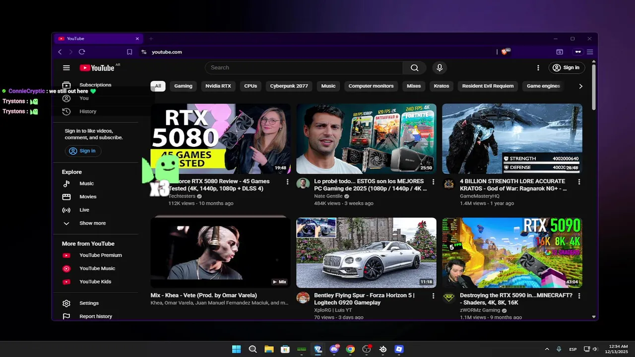Open zWORMz Gaming channel avatar
The height and width of the screenshot is (357, 635).
(x=448, y=298)
